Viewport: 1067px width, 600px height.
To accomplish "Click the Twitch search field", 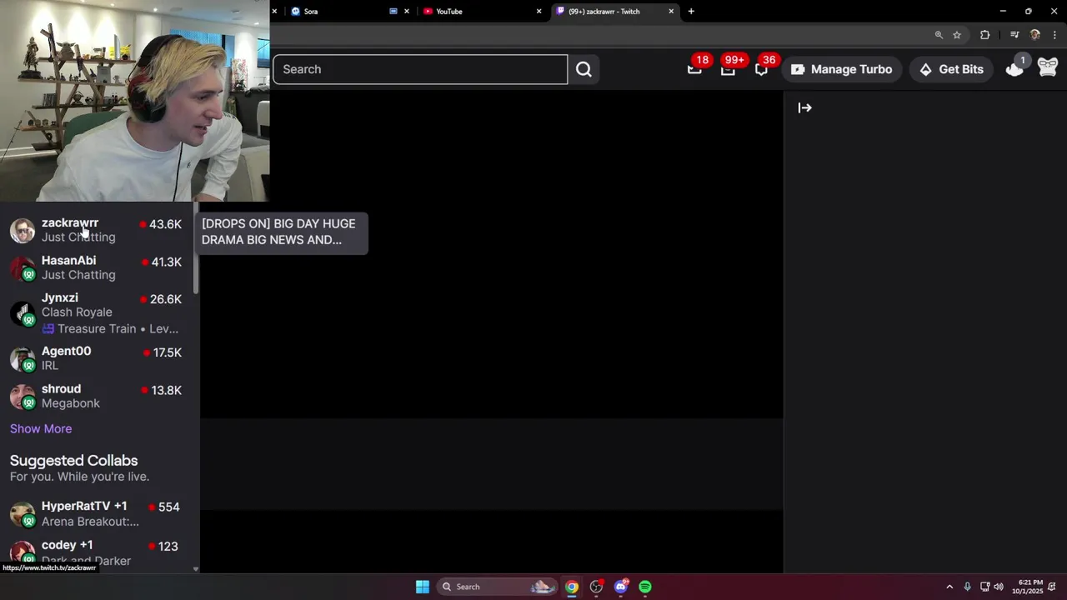I will click(x=420, y=69).
